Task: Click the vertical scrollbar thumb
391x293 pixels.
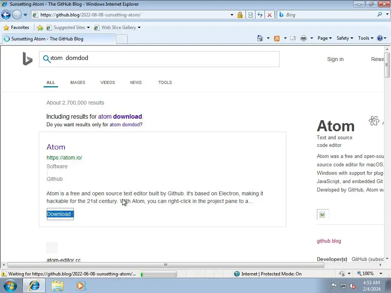Action: 387,65
